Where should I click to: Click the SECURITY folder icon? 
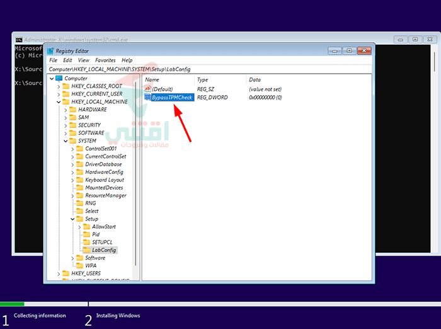[73, 125]
